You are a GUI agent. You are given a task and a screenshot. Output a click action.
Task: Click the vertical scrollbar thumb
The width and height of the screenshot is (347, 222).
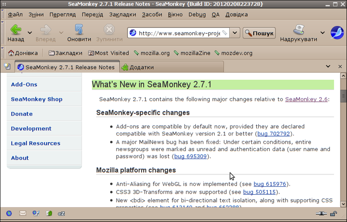(x=343, y=96)
